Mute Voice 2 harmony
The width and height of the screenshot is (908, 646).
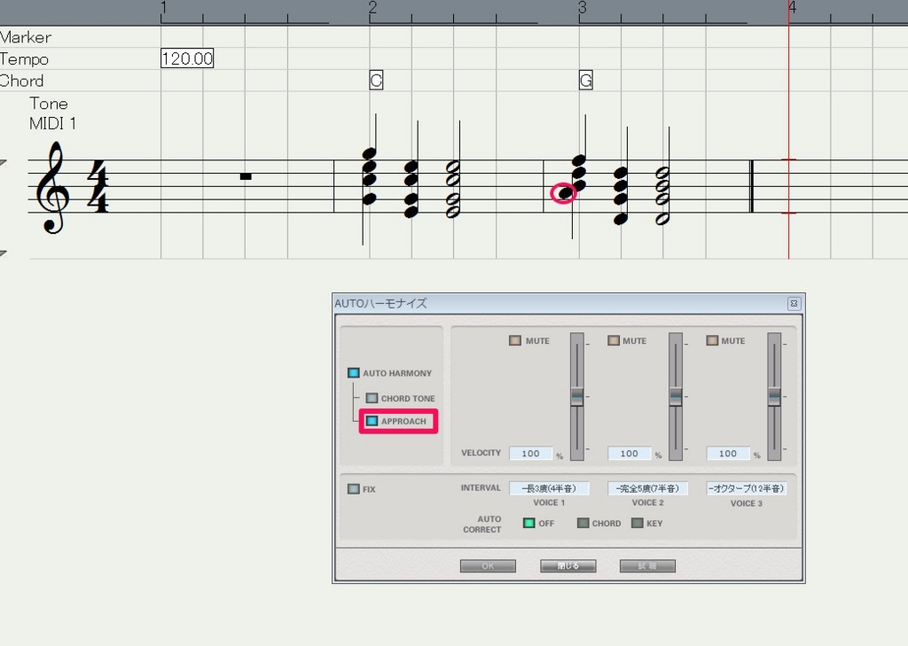click(x=614, y=340)
